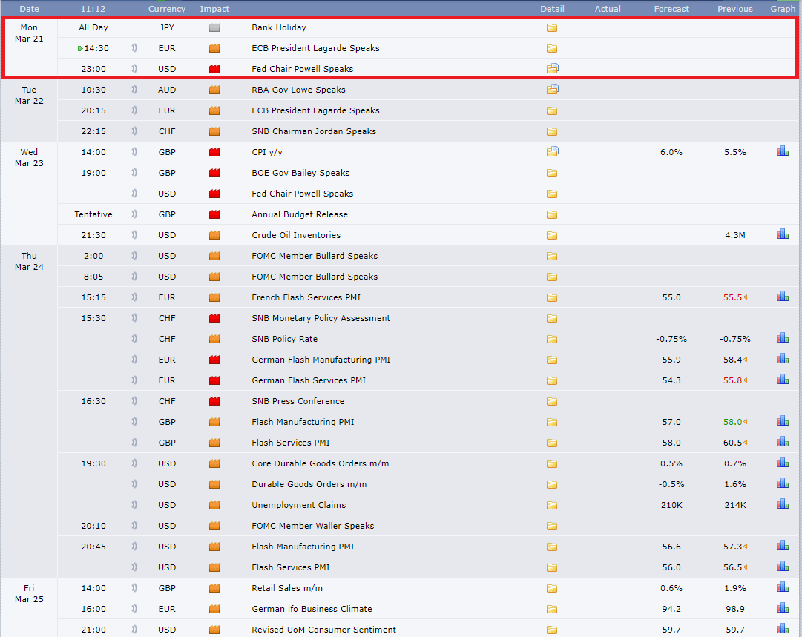Click the Actual column header
802x637 pixels.
coord(608,9)
